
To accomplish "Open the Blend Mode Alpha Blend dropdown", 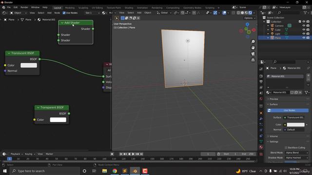I will pos(297,153).
